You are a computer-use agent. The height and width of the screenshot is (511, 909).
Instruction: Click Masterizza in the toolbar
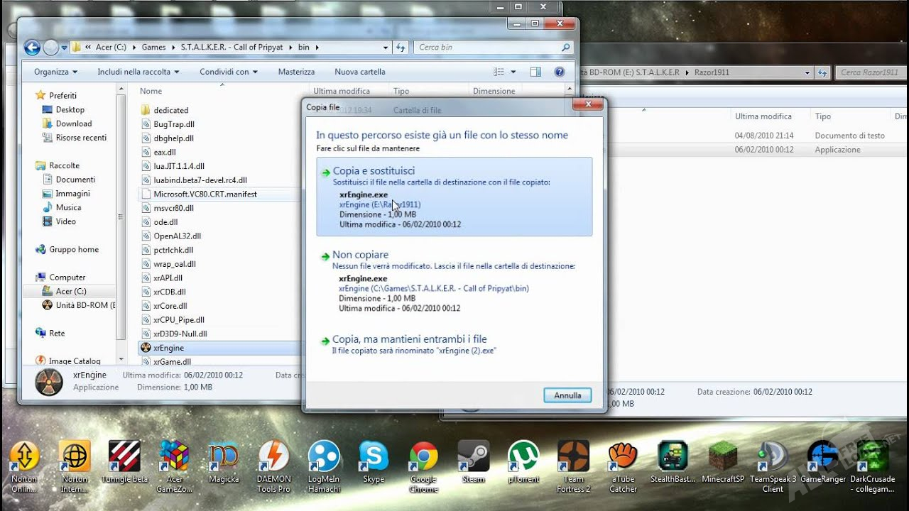tap(296, 72)
